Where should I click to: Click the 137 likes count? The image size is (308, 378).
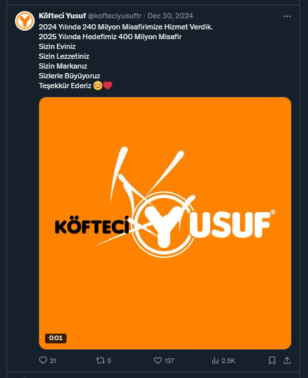(x=169, y=360)
